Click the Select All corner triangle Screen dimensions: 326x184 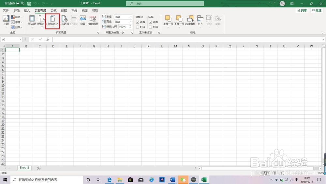3,46
